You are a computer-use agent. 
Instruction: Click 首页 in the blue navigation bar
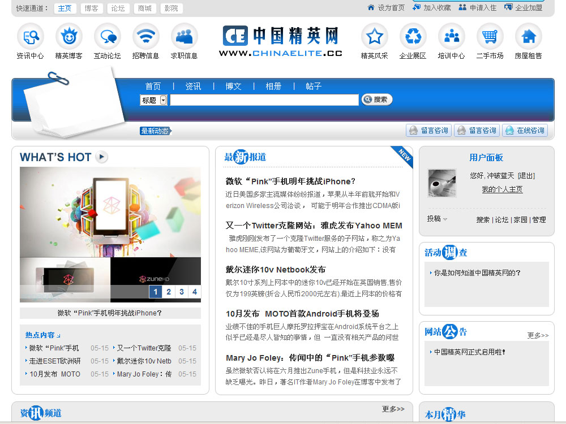click(x=153, y=86)
